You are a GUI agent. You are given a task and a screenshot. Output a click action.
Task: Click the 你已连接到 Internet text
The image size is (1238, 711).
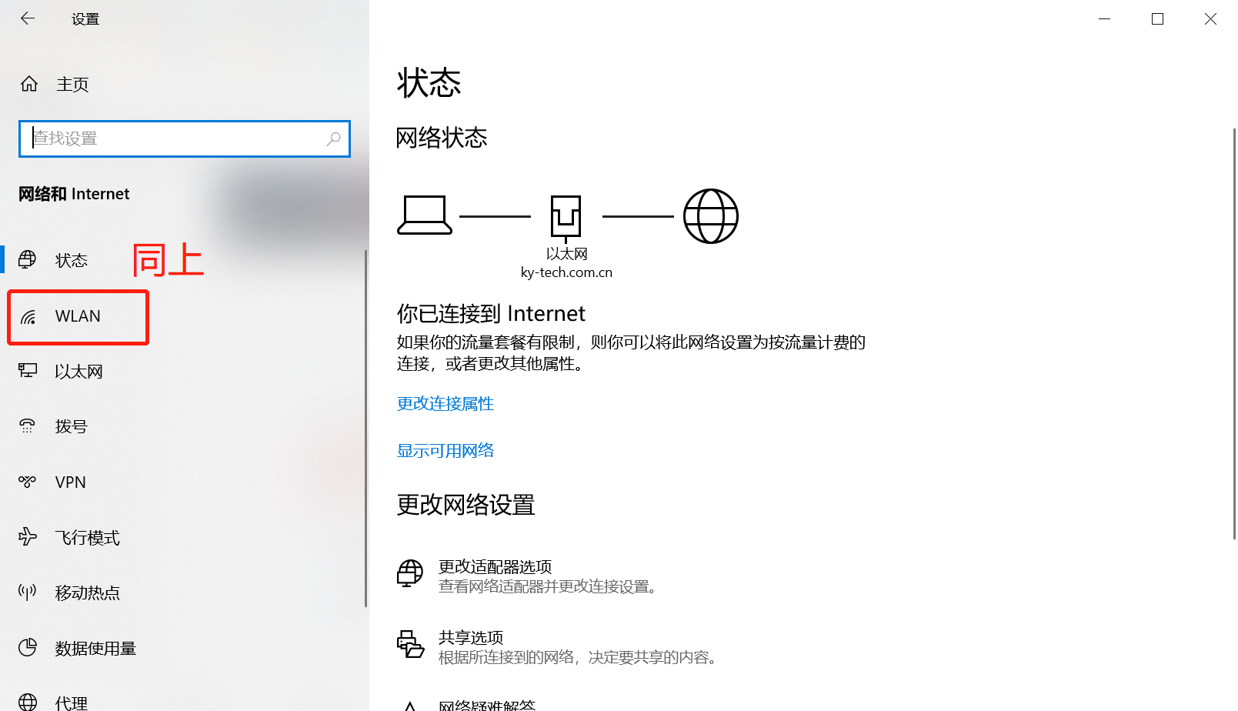tap(491, 313)
